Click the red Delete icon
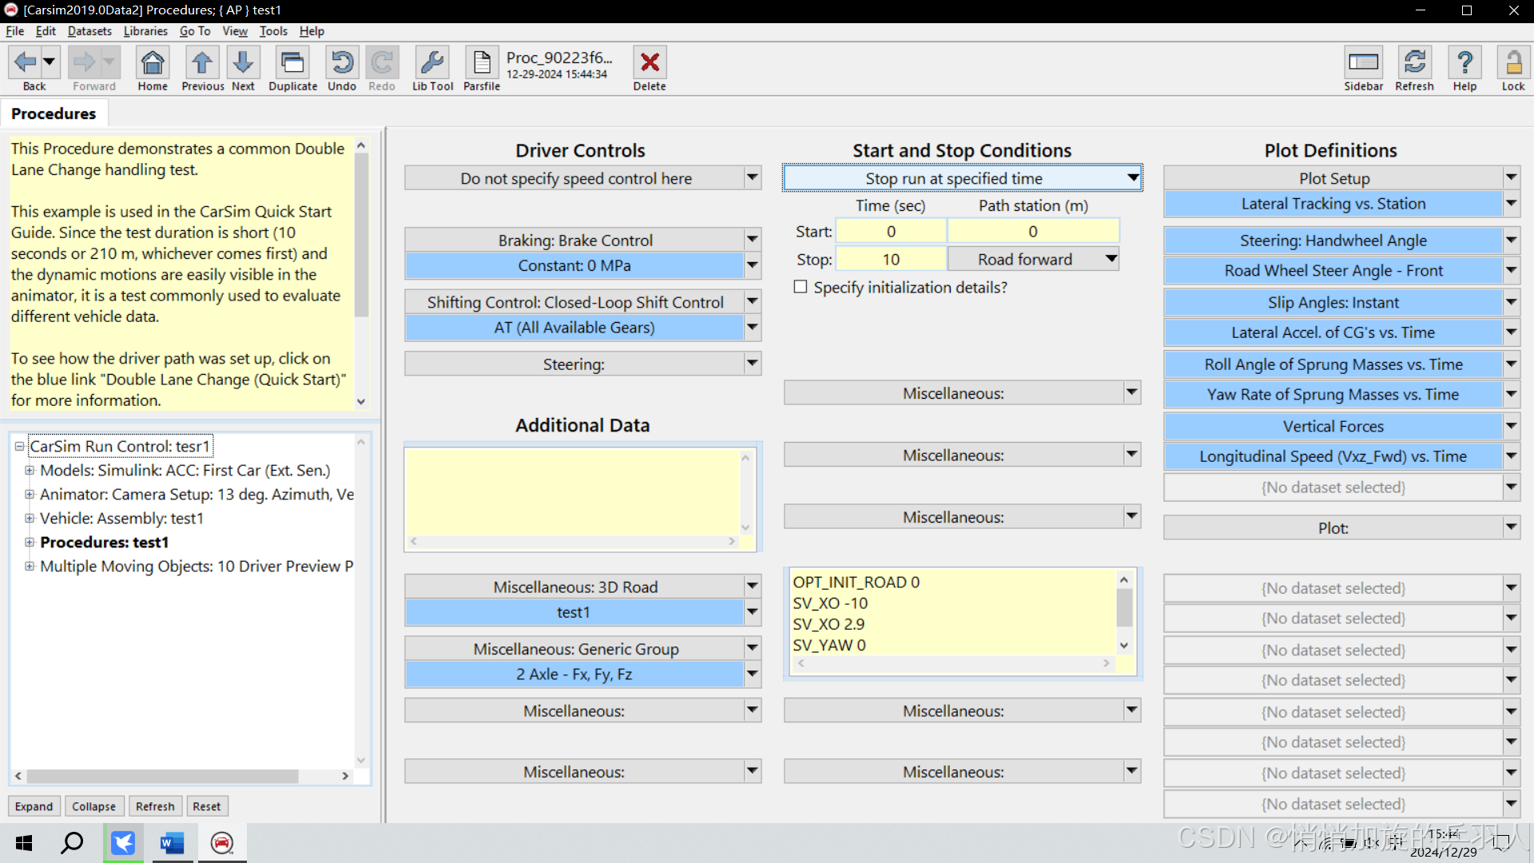1534x863 pixels. [x=650, y=62]
